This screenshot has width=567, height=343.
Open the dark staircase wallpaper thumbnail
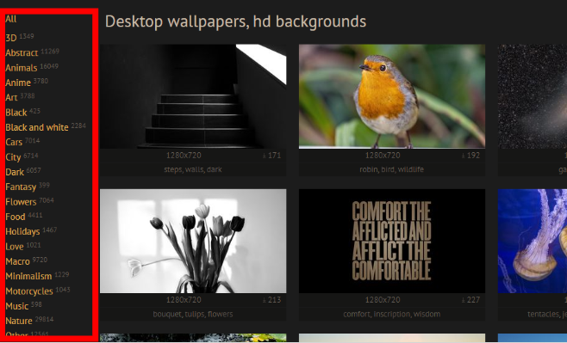(193, 96)
